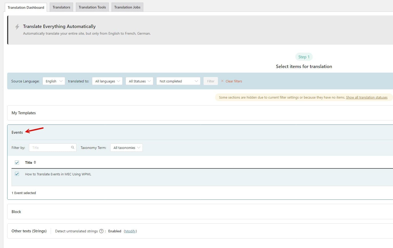
Task: Open the All languages dropdown
Action: (x=107, y=81)
